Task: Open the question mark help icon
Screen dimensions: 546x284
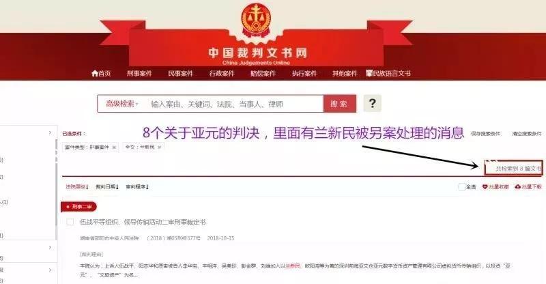Action: click(372, 104)
